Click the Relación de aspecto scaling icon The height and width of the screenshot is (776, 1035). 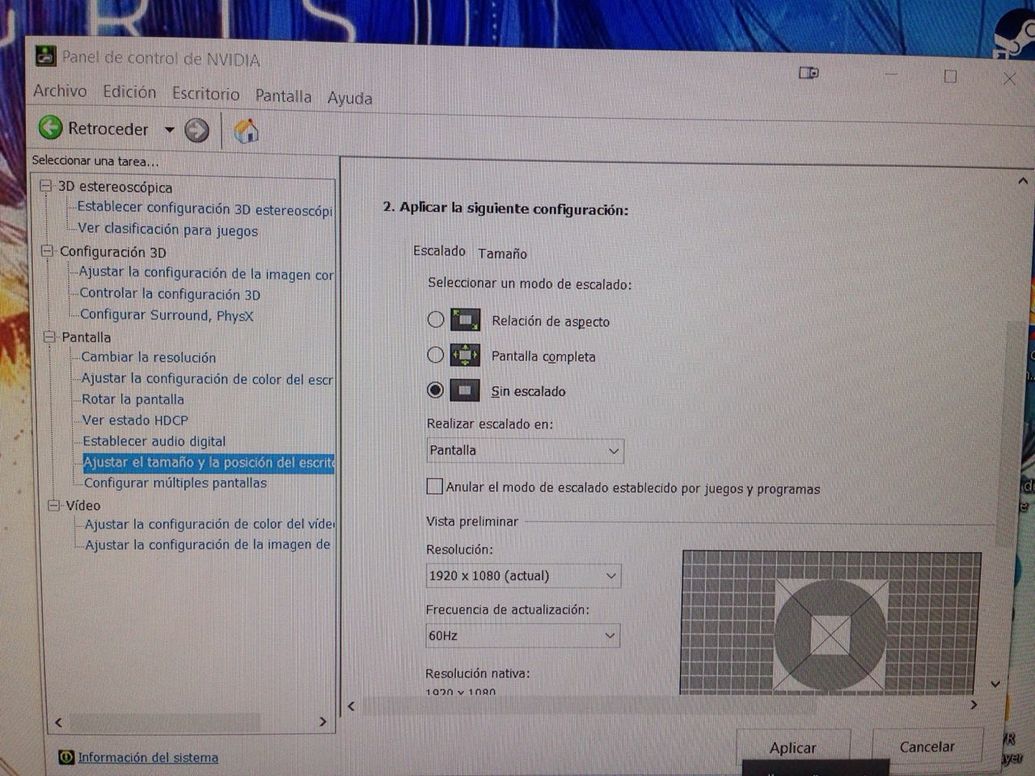point(465,320)
